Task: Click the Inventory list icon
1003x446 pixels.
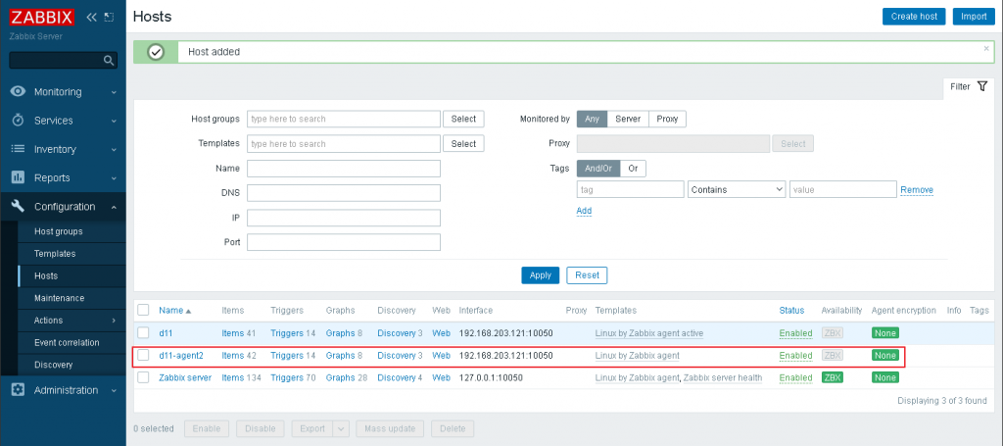Action: (x=19, y=149)
